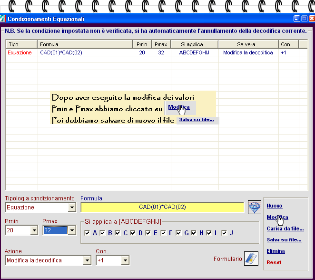315x280 pixels.
Task: Click the Pmax value field showing 32
Action: point(56,230)
